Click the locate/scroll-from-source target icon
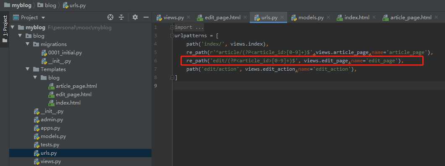 [110, 17]
